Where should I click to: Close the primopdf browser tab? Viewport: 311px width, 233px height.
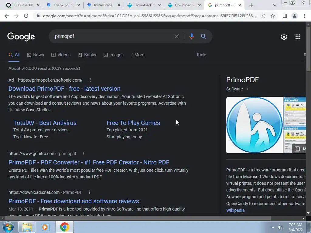(240, 5)
